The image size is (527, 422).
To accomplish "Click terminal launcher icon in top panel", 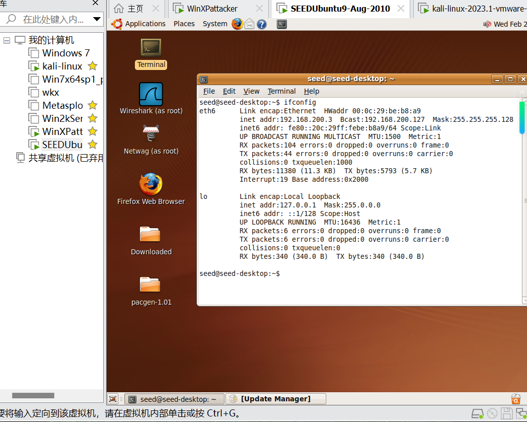I will point(282,24).
